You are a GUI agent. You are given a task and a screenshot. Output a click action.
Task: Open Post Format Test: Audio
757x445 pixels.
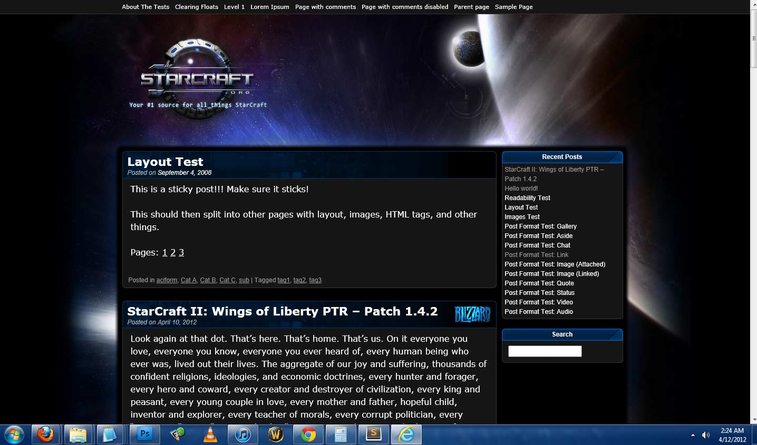coord(539,312)
